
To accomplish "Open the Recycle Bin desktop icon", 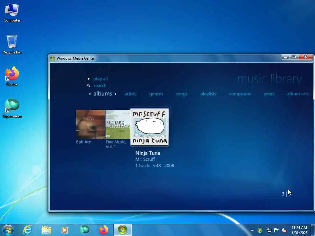I will (x=12, y=44).
